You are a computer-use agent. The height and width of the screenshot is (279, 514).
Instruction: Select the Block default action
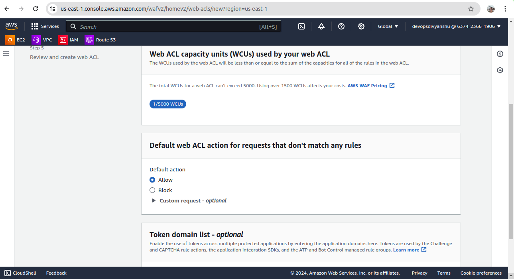coord(152,190)
